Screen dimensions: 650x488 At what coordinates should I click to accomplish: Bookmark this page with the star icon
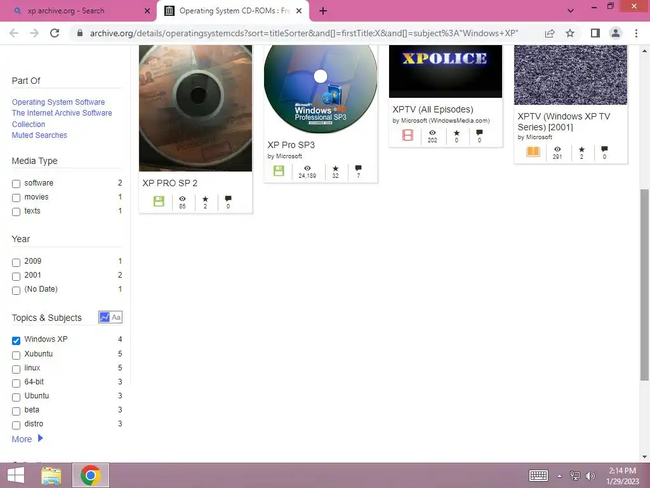(x=570, y=33)
